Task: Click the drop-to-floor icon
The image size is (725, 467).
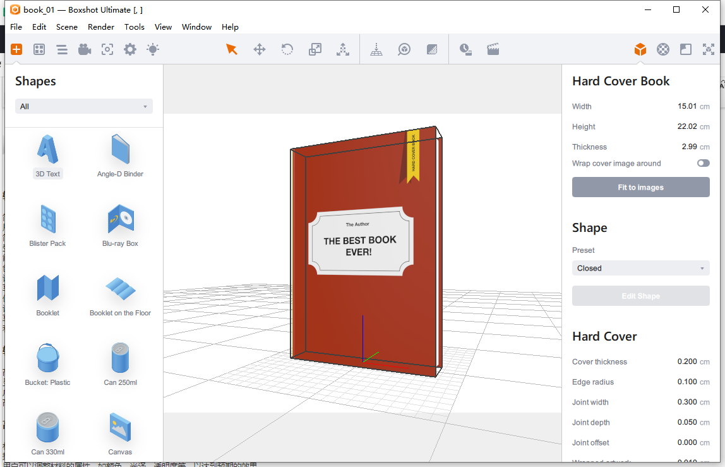Action: 376,49
